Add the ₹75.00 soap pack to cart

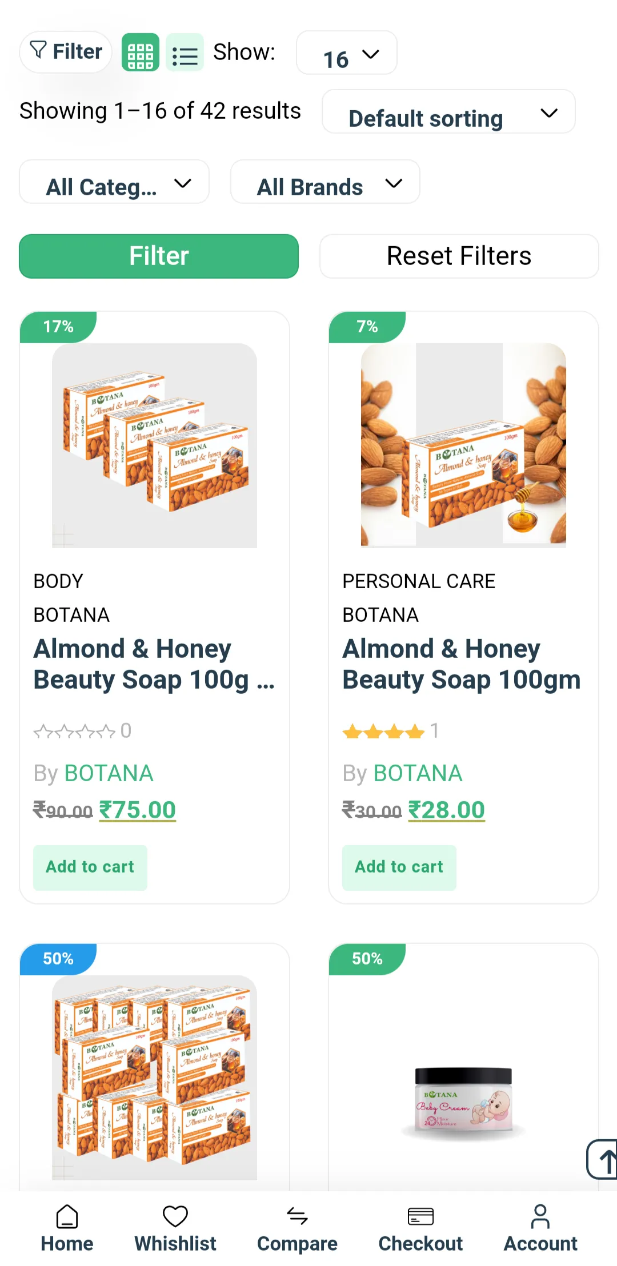(x=90, y=867)
